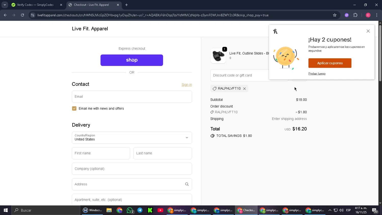The width and height of the screenshot is (382, 215).
Task: Close the Verify Codes tab
Action: [61, 5]
